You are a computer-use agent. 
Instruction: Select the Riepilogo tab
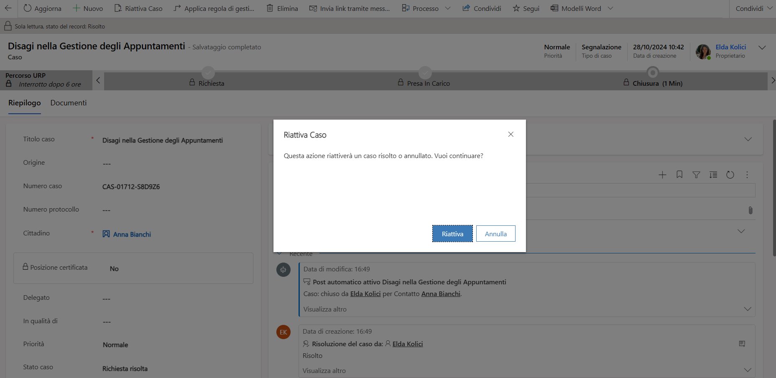point(25,103)
